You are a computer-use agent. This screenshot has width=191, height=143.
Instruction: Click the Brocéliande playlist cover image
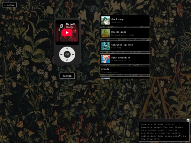[105, 33]
